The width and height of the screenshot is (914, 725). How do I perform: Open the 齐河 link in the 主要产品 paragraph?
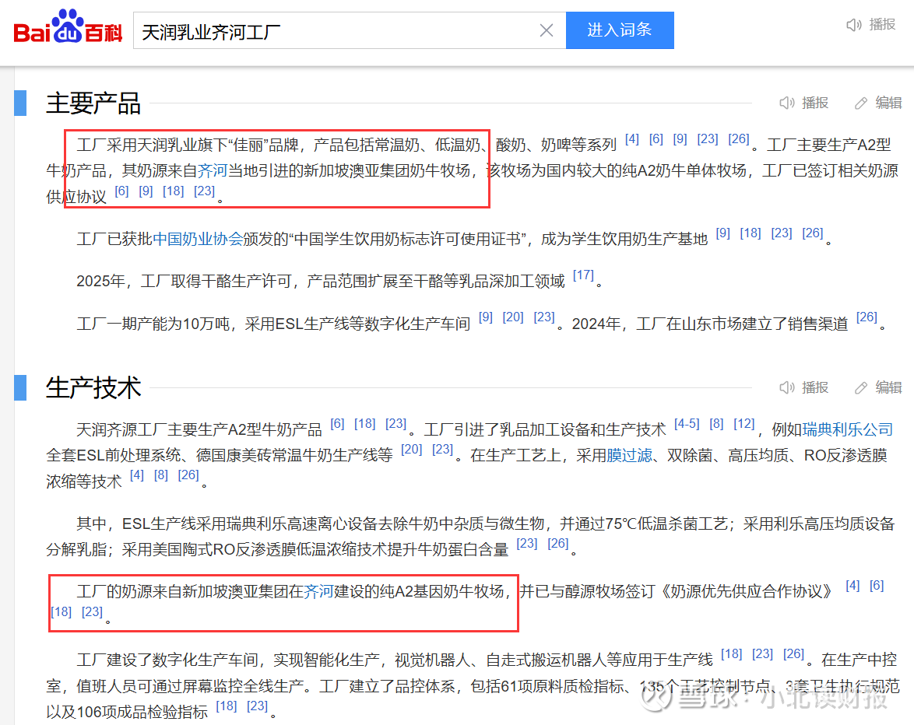point(213,170)
